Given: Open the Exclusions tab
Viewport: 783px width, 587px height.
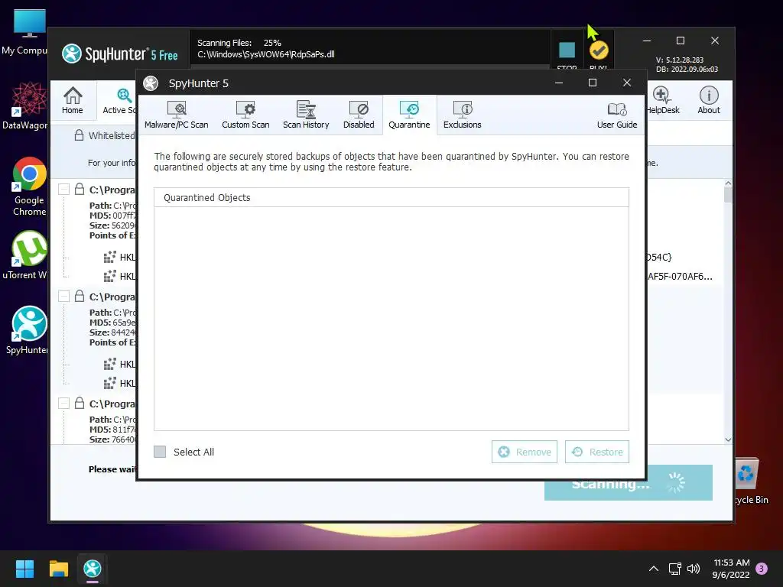Looking at the screenshot, I should [x=462, y=115].
